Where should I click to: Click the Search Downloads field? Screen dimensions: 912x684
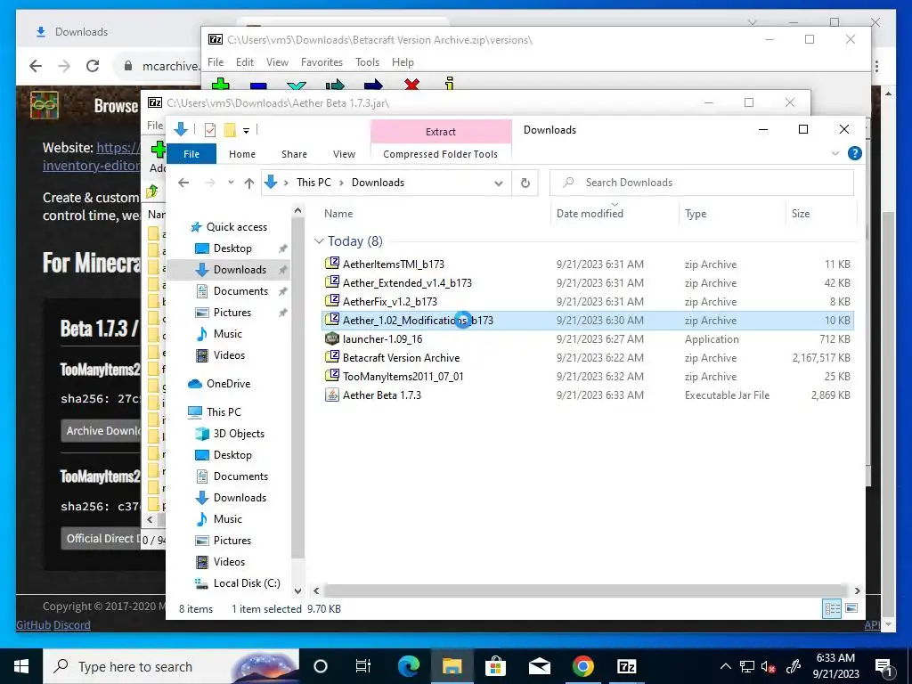coord(702,183)
